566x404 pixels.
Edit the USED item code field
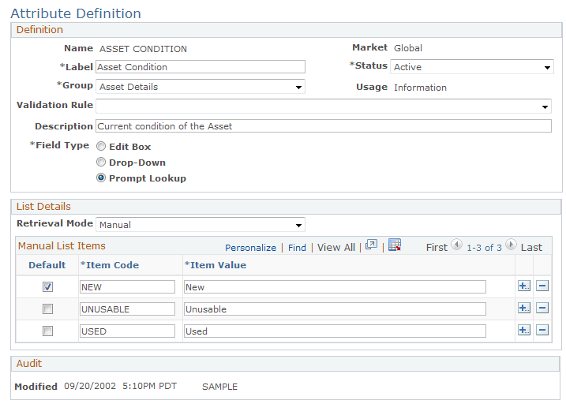pyautogui.click(x=127, y=331)
